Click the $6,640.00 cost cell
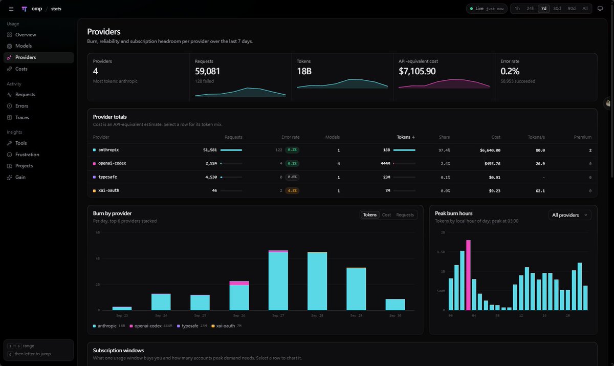This screenshot has height=366, width=614. click(490, 150)
